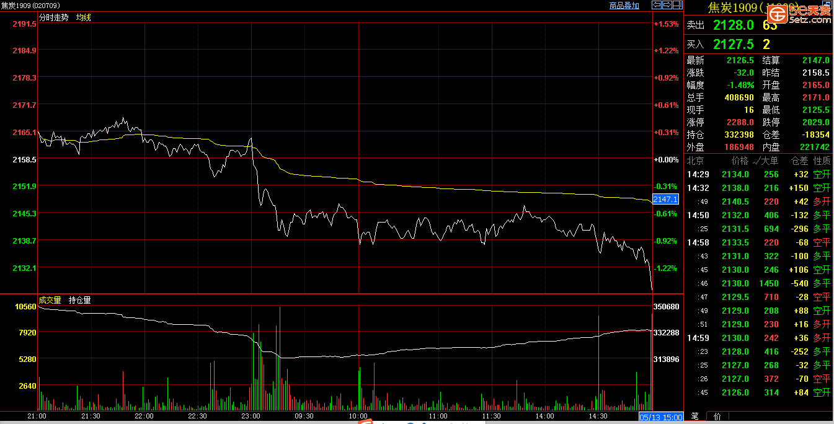Sort by the 大单 column header

[767, 161]
